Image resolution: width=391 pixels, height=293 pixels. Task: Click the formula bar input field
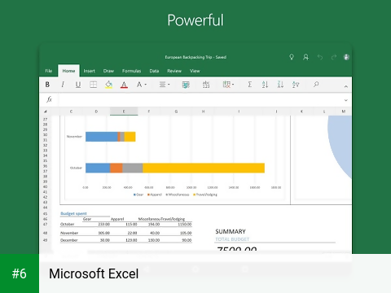pyautogui.click(x=200, y=99)
